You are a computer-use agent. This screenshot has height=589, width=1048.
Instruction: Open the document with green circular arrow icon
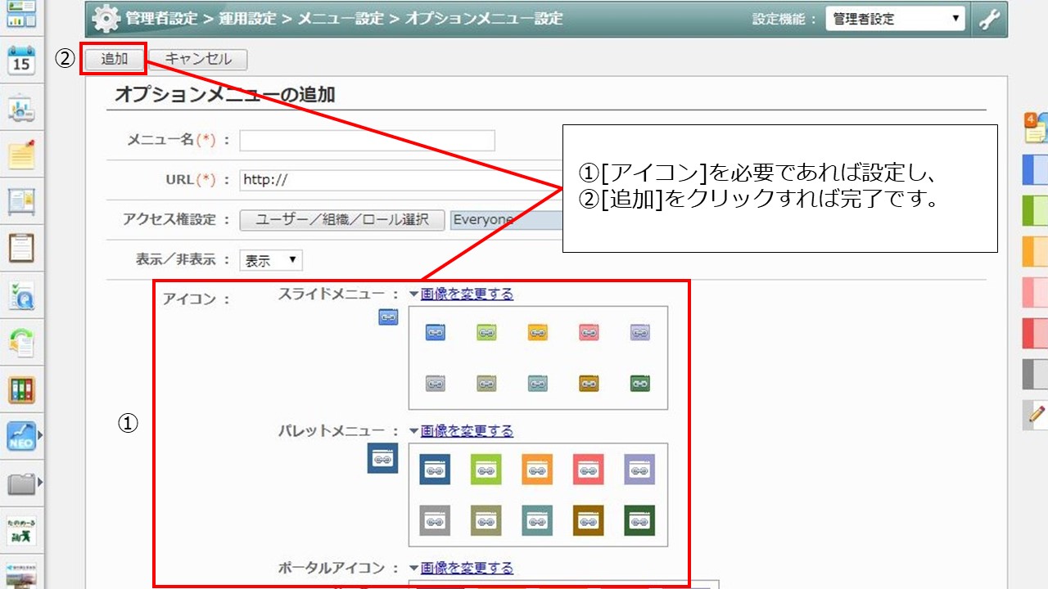tap(21, 343)
